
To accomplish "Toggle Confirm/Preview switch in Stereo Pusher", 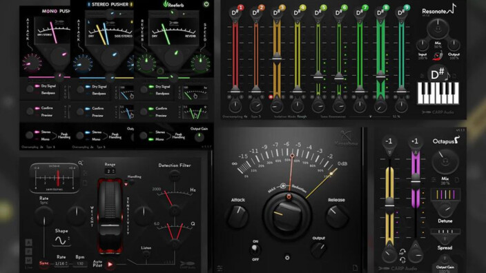I will coord(81,112).
